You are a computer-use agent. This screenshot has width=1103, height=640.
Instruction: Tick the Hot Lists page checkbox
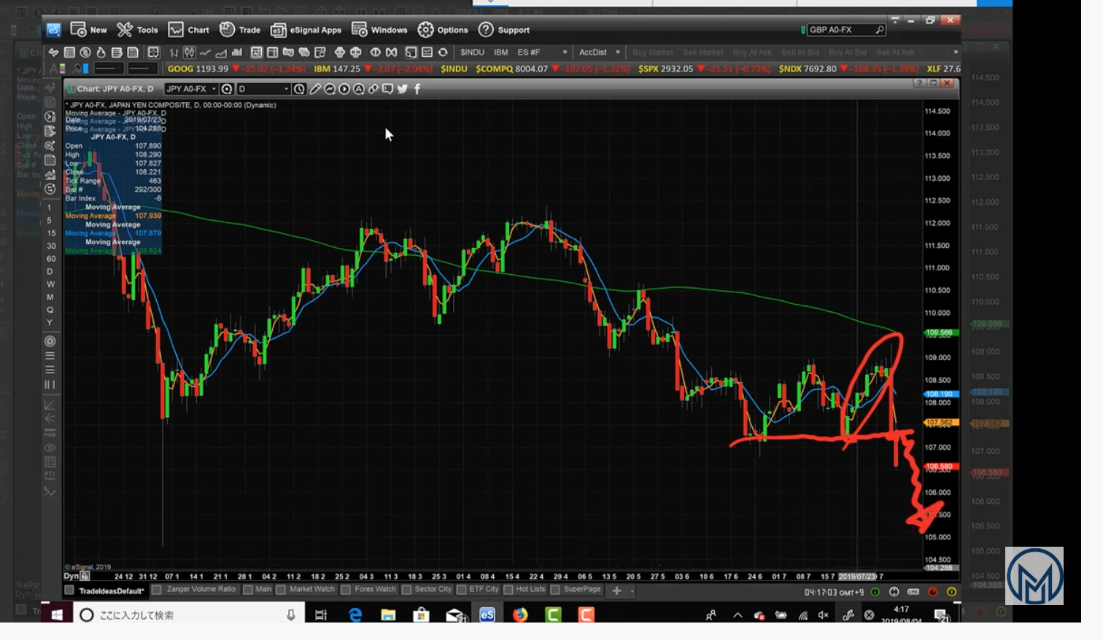click(x=508, y=590)
